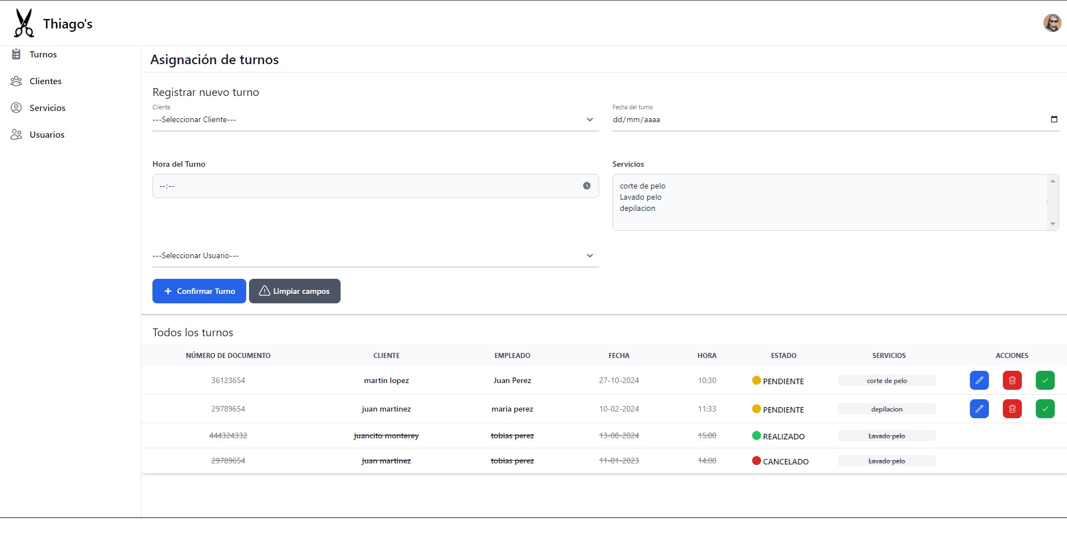
Task: Go to Turnos in the sidebar
Action: pyautogui.click(x=43, y=54)
